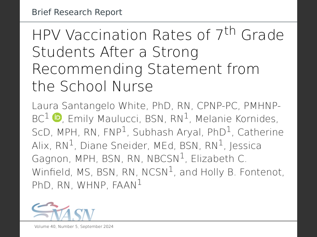The height and width of the screenshot is (237, 317).
Task: Click the Volume 40, Number 5 issue text
Action: [74, 227]
